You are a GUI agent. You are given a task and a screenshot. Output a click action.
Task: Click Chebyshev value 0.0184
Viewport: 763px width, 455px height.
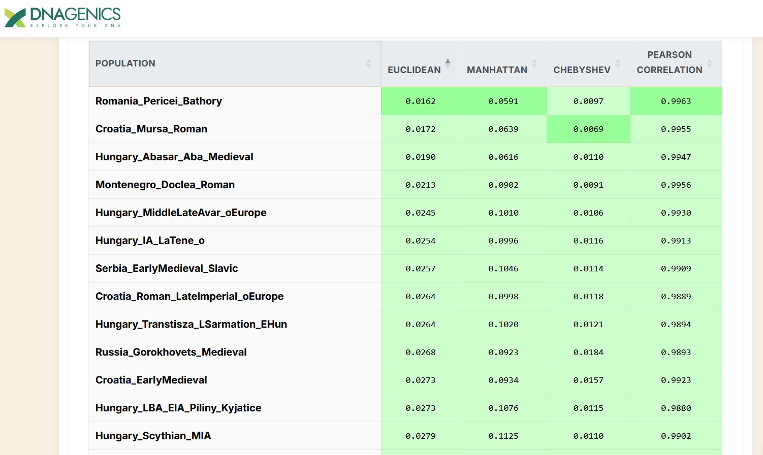pyautogui.click(x=588, y=353)
